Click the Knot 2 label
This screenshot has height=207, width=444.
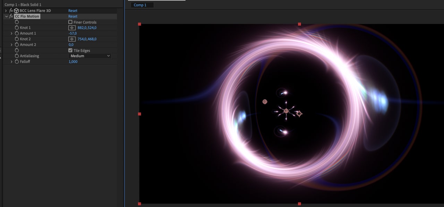pos(25,39)
